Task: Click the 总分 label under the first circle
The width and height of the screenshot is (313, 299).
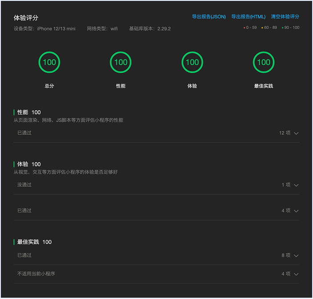Action: pos(49,86)
